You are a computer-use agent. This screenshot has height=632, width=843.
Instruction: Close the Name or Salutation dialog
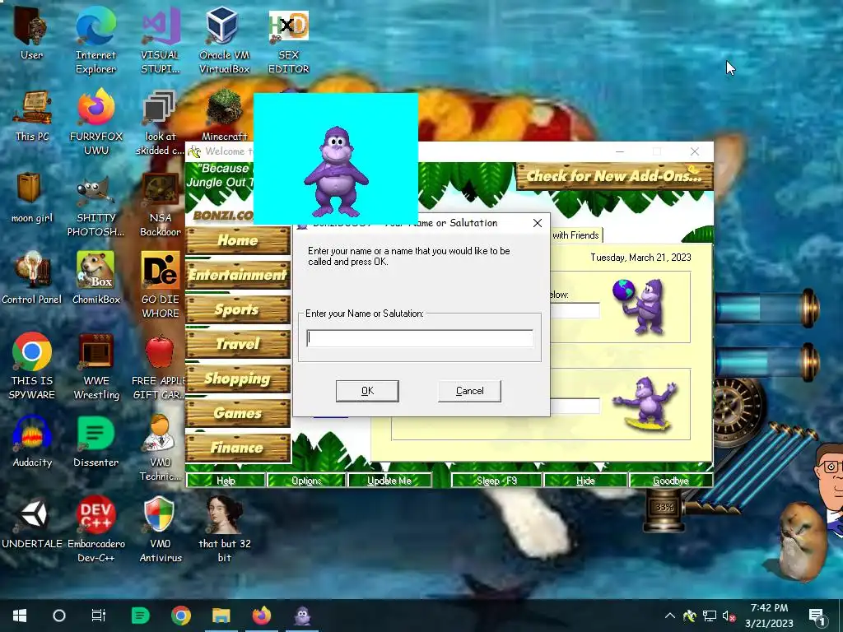(537, 223)
